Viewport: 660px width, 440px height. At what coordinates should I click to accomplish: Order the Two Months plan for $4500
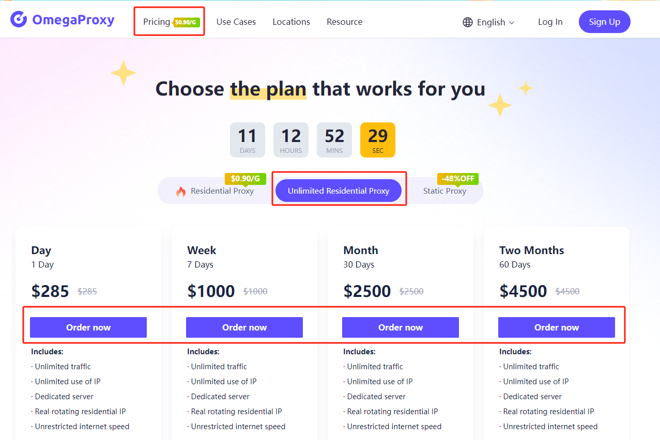tap(557, 327)
